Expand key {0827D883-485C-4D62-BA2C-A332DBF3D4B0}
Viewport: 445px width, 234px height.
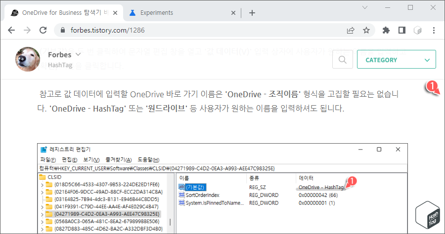coord(43,229)
